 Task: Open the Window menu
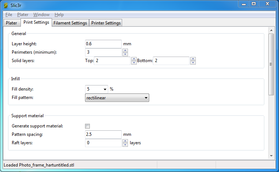[41, 15]
